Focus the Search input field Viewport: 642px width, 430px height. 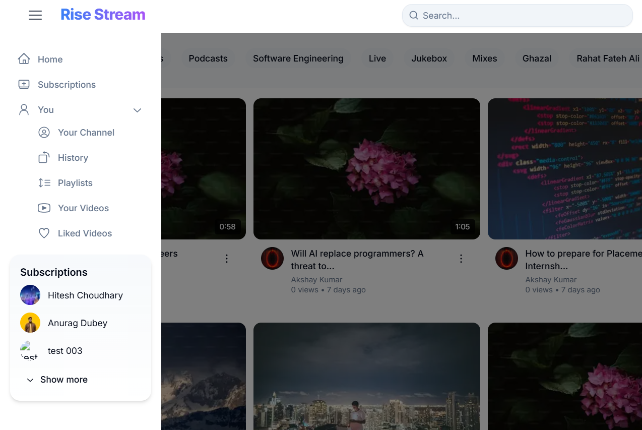coord(517,15)
